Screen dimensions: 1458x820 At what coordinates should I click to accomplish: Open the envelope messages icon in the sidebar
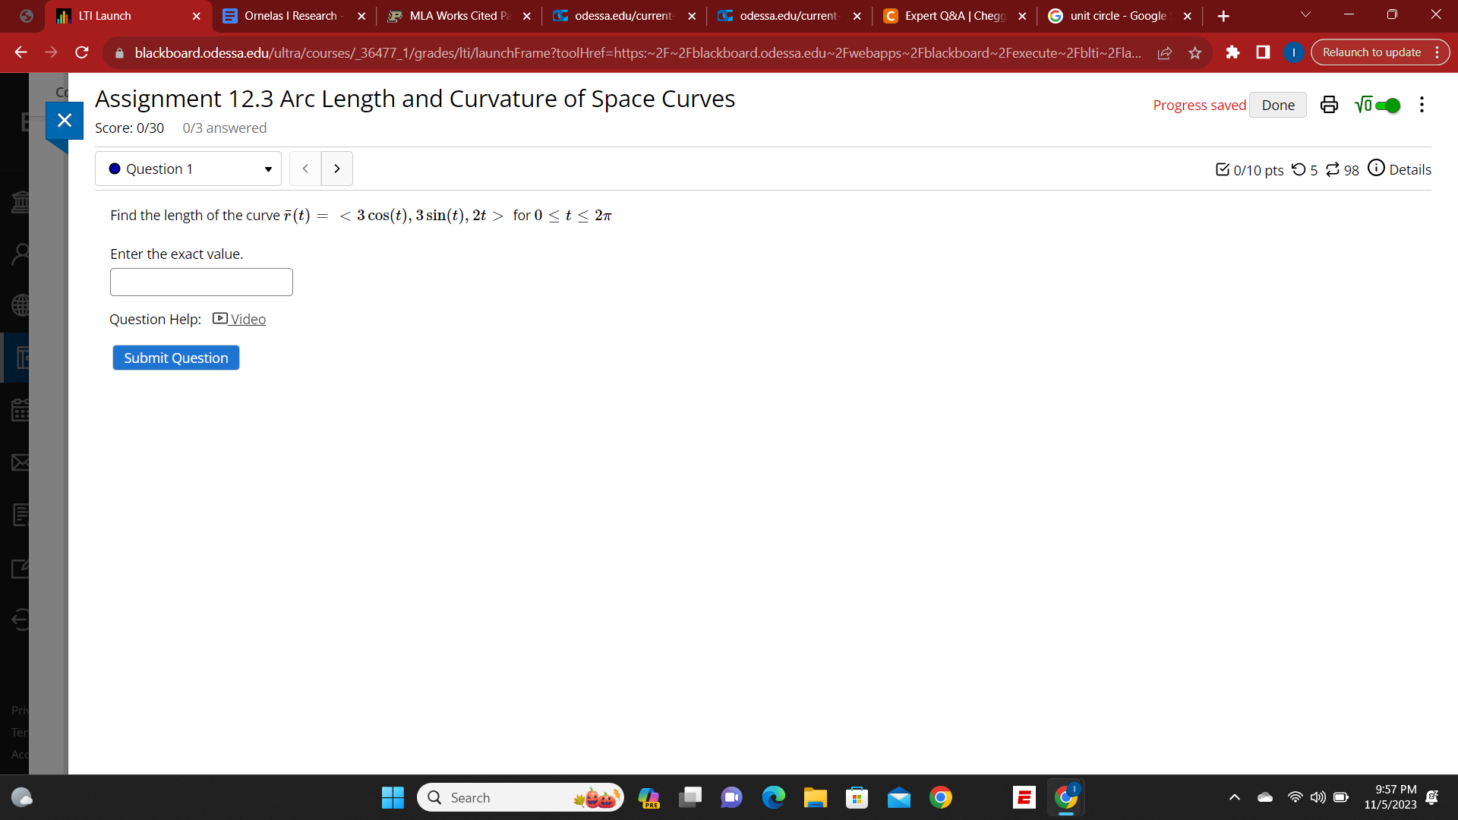coord(21,462)
